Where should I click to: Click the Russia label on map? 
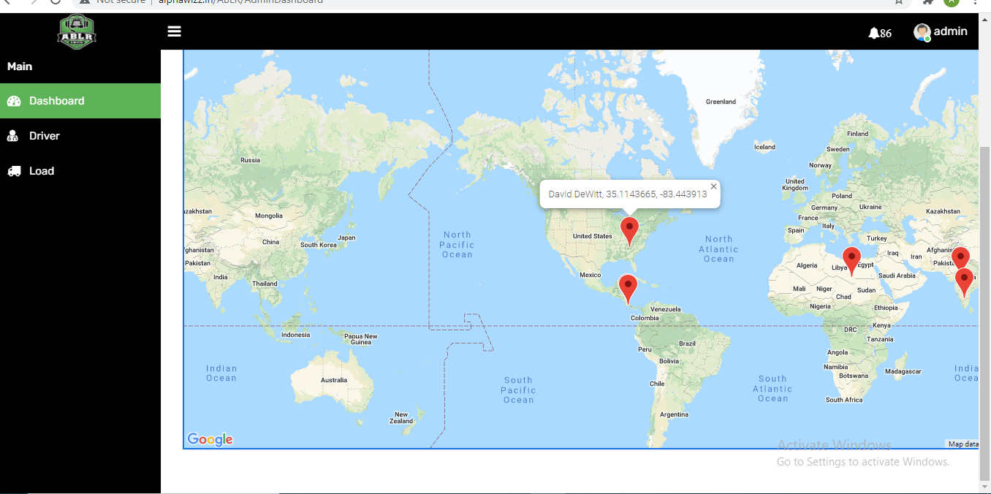tap(250, 160)
